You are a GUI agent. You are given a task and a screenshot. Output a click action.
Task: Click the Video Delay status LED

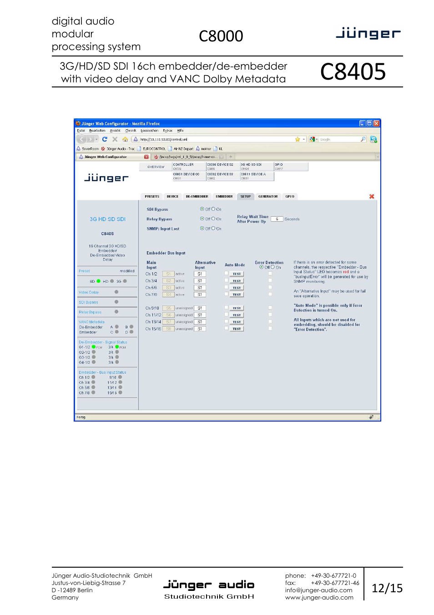pos(116,292)
